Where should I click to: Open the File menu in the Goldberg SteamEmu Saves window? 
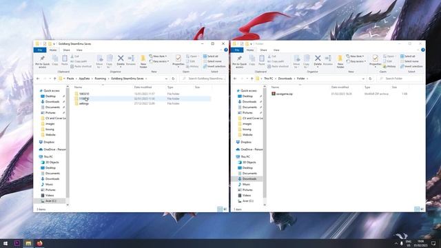tap(40, 50)
